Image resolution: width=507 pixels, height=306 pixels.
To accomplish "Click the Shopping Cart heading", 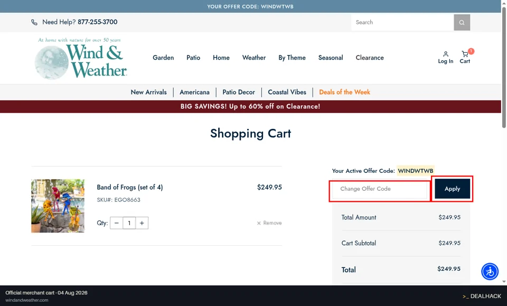I will click(x=250, y=134).
